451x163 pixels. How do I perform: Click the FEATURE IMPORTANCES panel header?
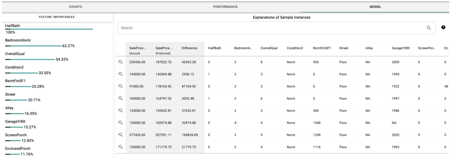(x=57, y=17)
